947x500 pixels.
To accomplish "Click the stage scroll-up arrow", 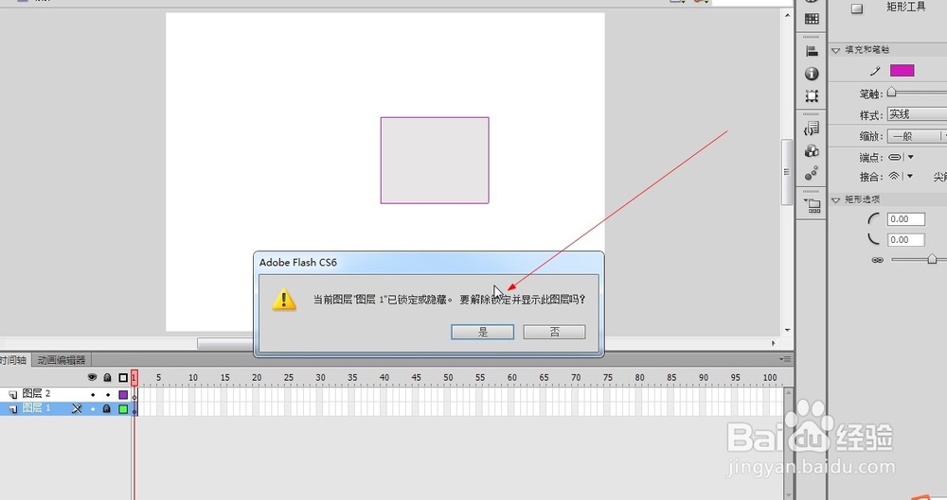I will (x=787, y=15).
